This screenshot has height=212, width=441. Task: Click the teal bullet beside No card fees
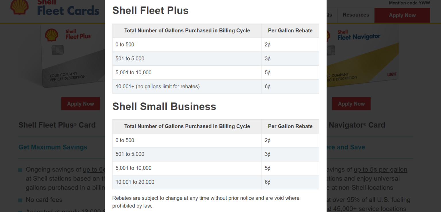point(20,200)
